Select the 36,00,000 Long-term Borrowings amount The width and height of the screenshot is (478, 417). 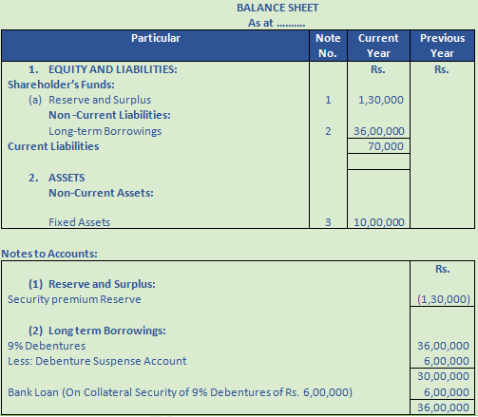pos(379,131)
